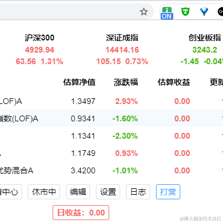This screenshot has height=223, width=223.
Task: Click the 沪深300 value 4929.94
Action: point(39,50)
